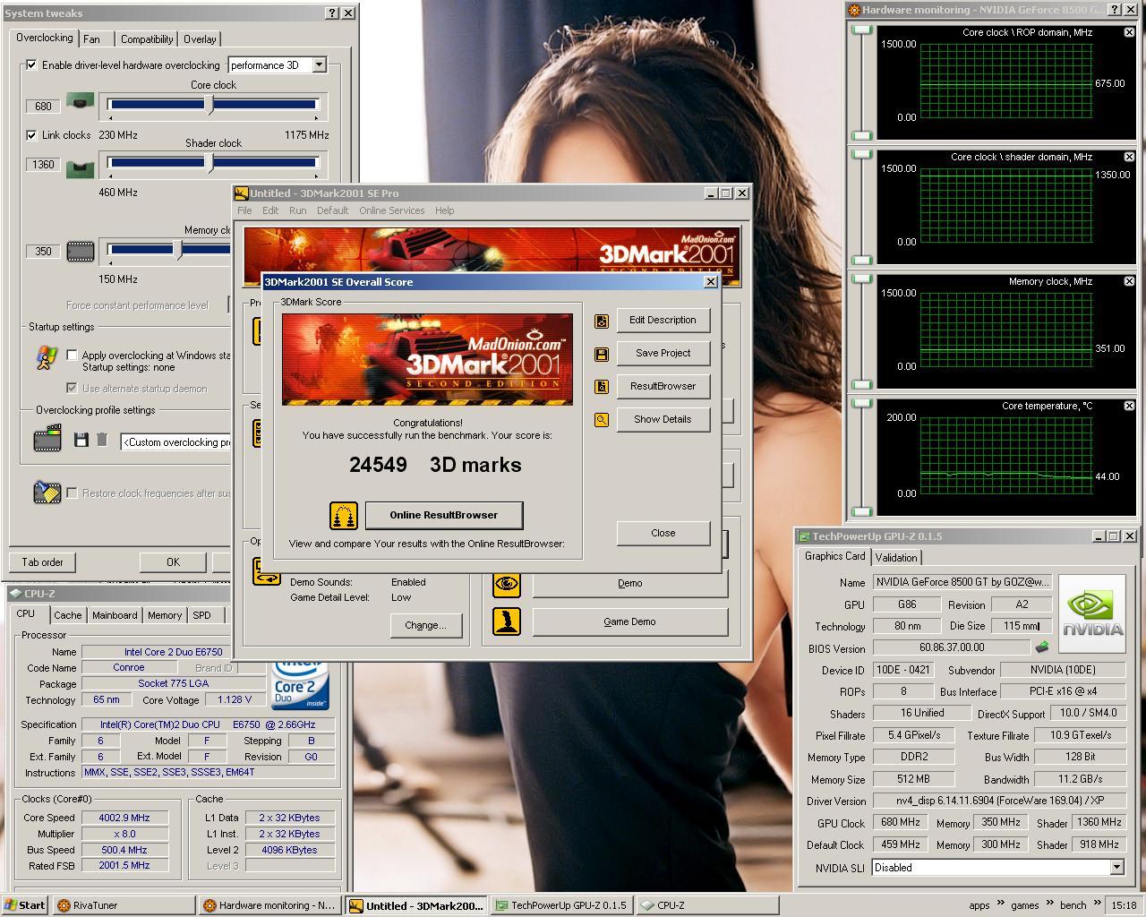Click the Show Details magnifier icon
This screenshot has height=917, width=1146.
(602, 420)
